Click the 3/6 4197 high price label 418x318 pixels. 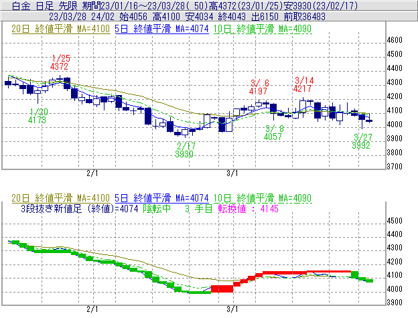pyautogui.click(x=259, y=87)
